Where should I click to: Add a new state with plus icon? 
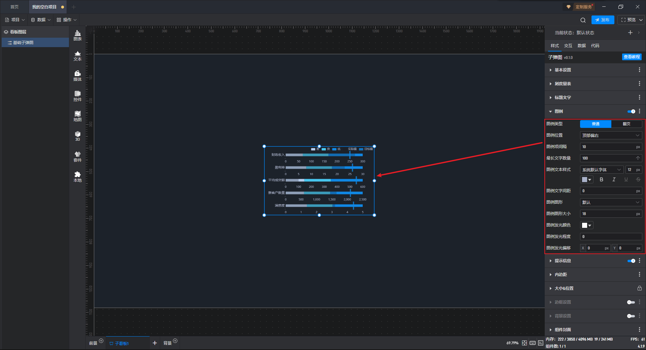coord(630,33)
